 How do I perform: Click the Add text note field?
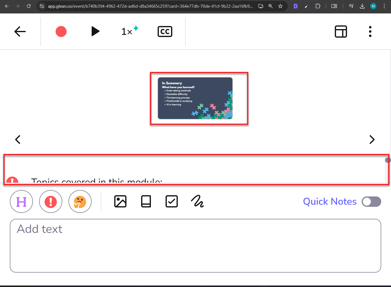195,245
